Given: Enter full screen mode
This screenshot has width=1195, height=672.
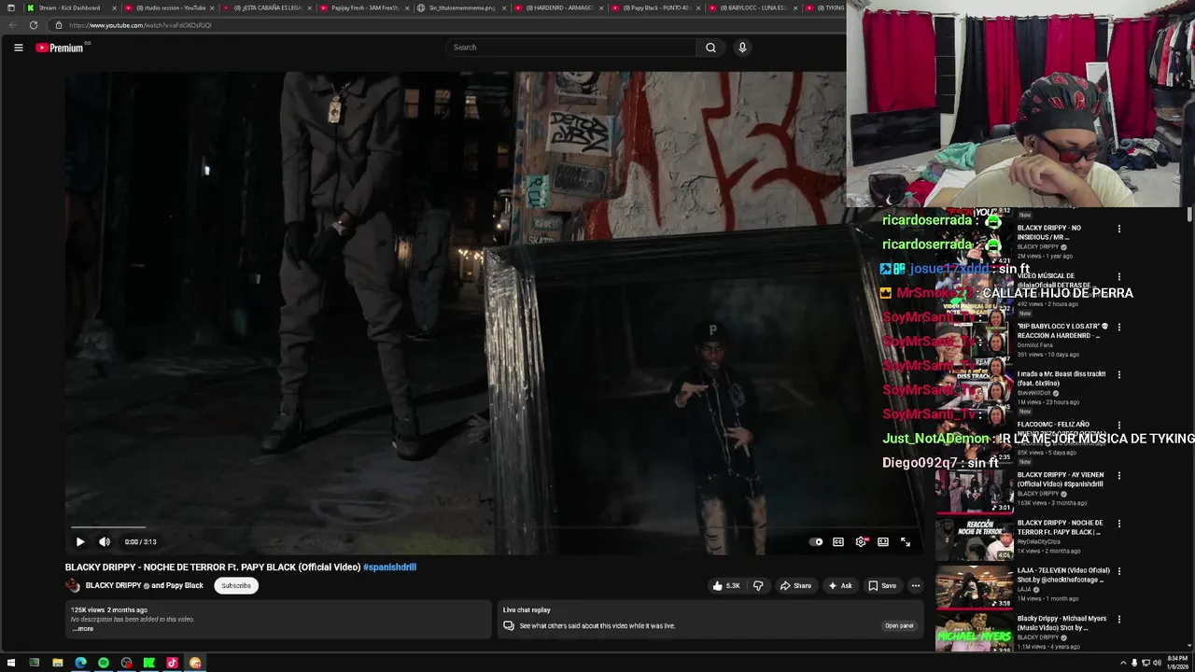Looking at the screenshot, I should click(x=906, y=541).
